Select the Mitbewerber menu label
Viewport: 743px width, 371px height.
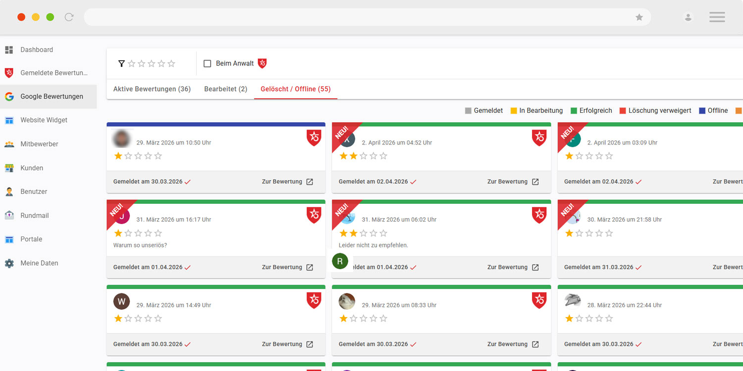39,144
